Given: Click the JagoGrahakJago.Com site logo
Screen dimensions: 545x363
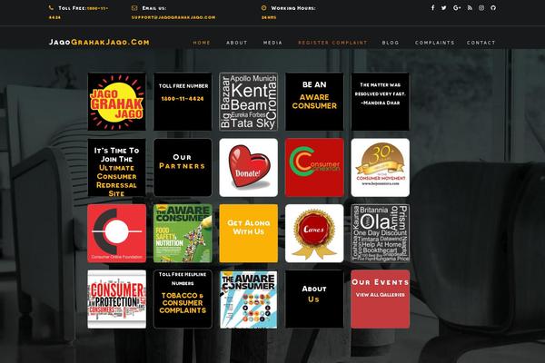Looking at the screenshot, I should tap(99, 42).
